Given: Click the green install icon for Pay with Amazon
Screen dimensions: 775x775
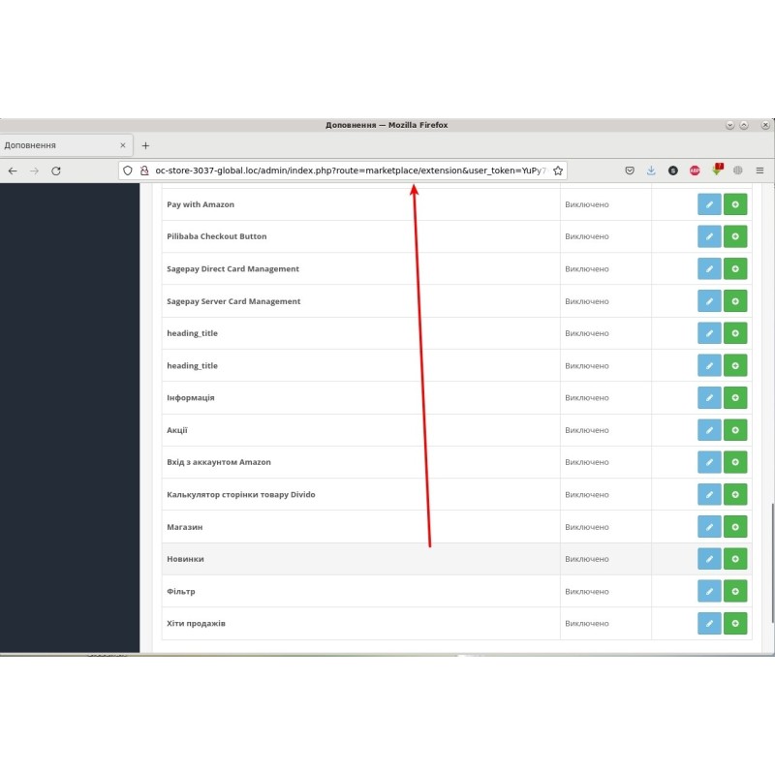Looking at the screenshot, I should pyautogui.click(x=735, y=204).
